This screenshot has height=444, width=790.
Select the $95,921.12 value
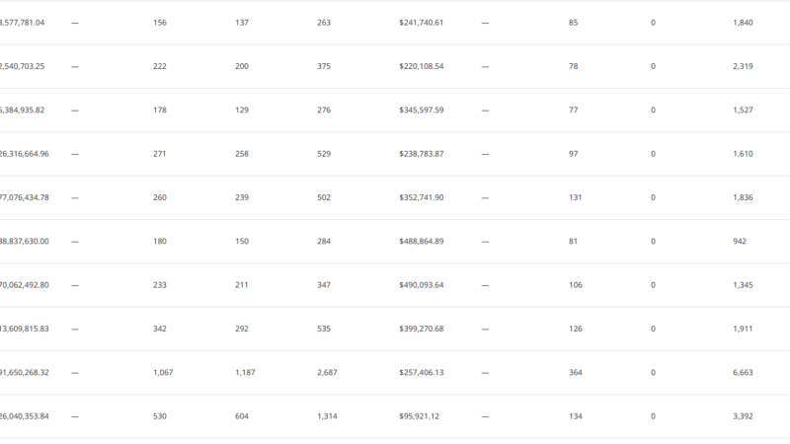pos(419,416)
